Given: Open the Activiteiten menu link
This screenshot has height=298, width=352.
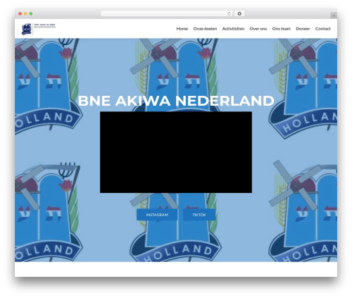Looking at the screenshot, I should click(x=233, y=29).
